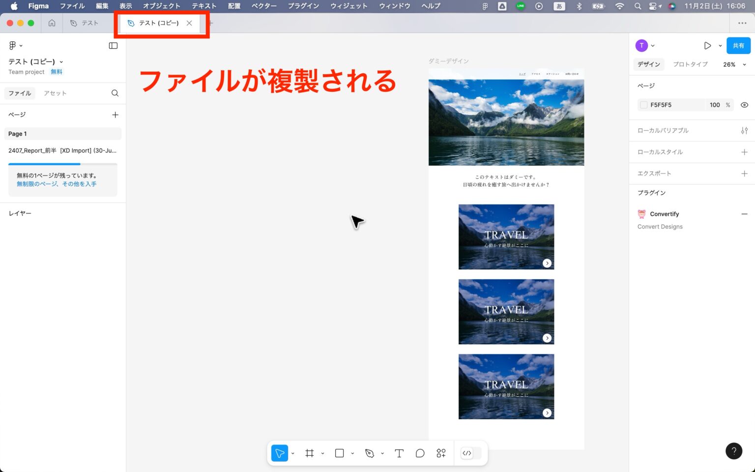
Task: Toggle page background visibility eye icon
Action: pyautogui.click(x=744, y=105)
